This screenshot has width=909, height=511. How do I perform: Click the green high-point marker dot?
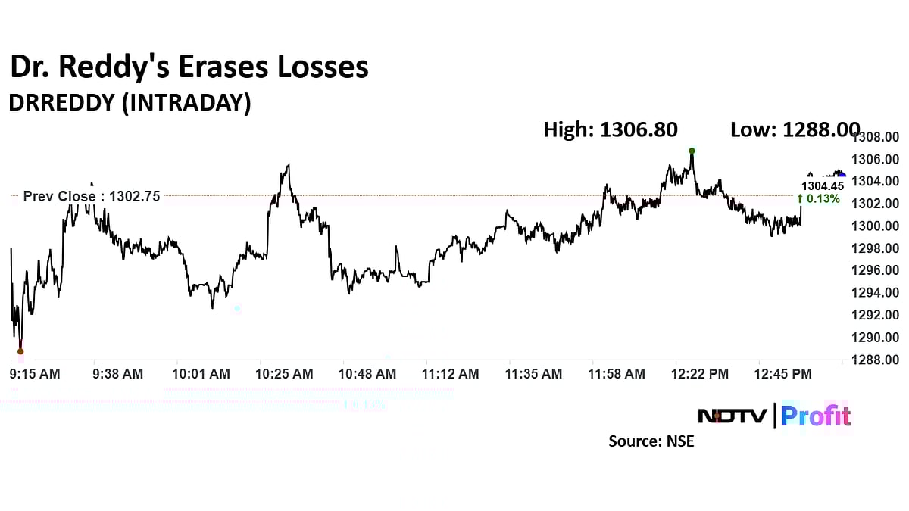pos(692,151)
